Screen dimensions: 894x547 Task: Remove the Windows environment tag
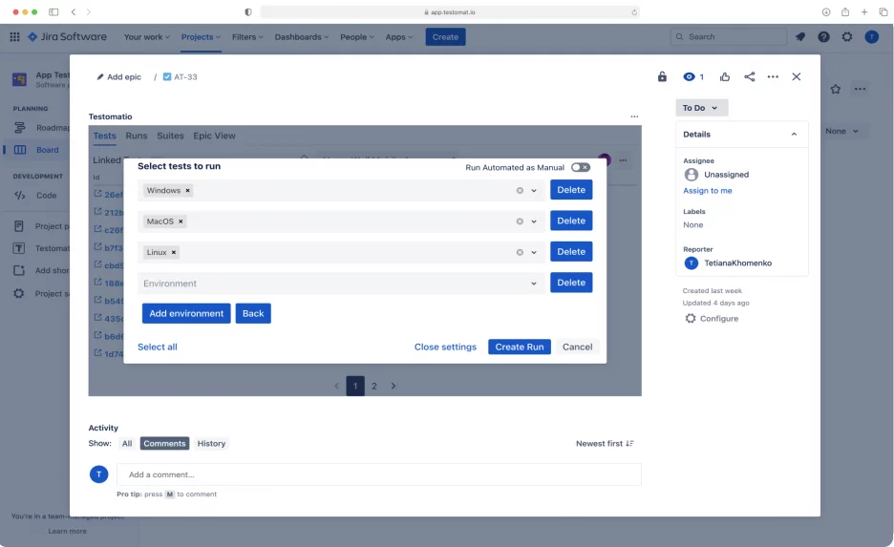coord(188,191)
